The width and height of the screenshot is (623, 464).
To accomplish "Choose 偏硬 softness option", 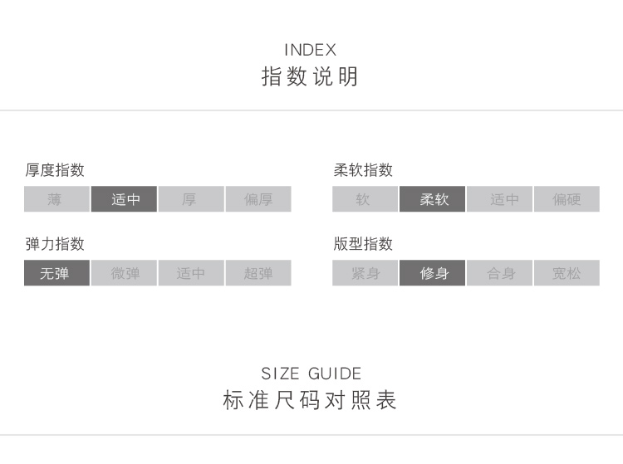I will (x=567, y=199).
